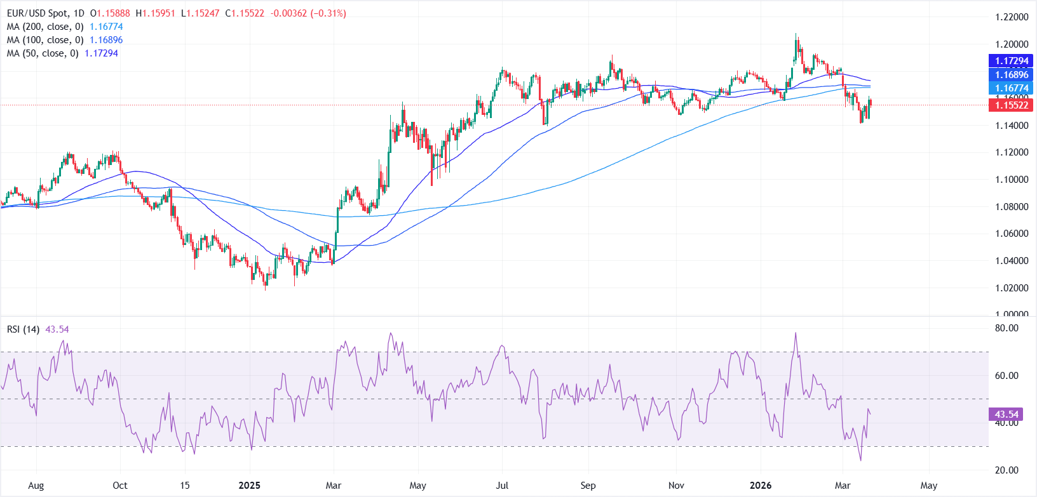Click the 1.17294 MA 50 price tag

click(x=1011, y=62)
